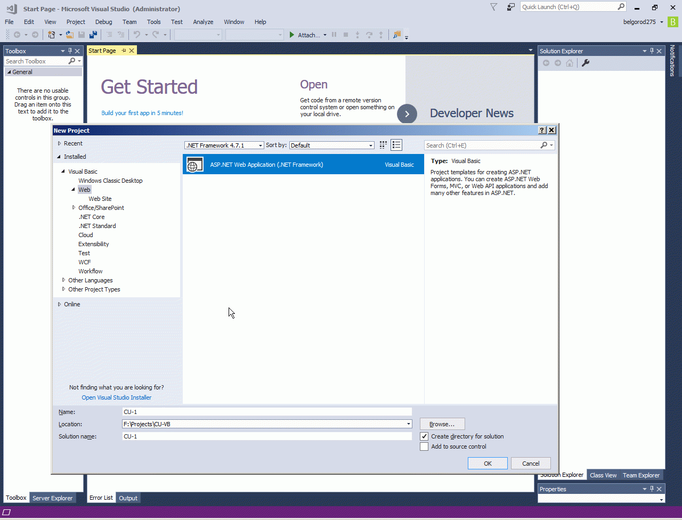Screen dimensions: 682x520
Task: Click the Redo toolbar icon
Action: [156, 35]
